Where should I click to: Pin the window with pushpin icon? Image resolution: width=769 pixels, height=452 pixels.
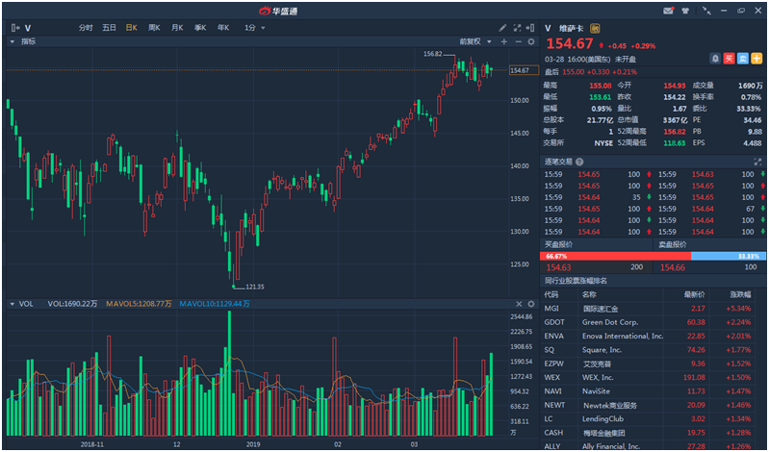705,10
